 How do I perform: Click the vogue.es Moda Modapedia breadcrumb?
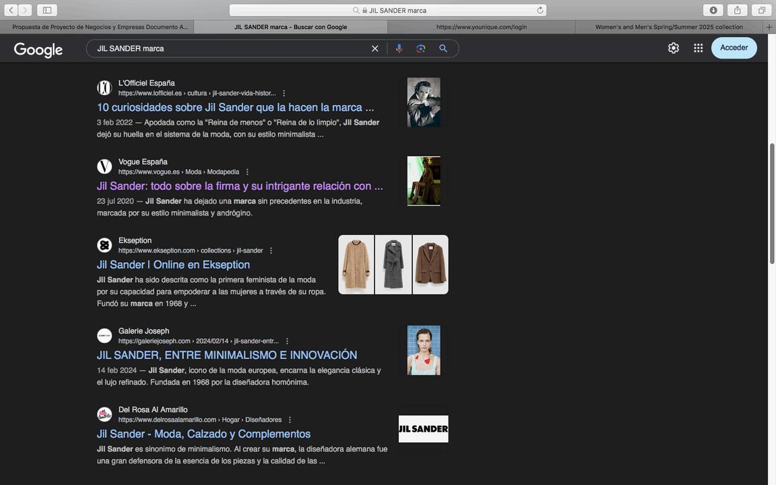coord(179,172)
